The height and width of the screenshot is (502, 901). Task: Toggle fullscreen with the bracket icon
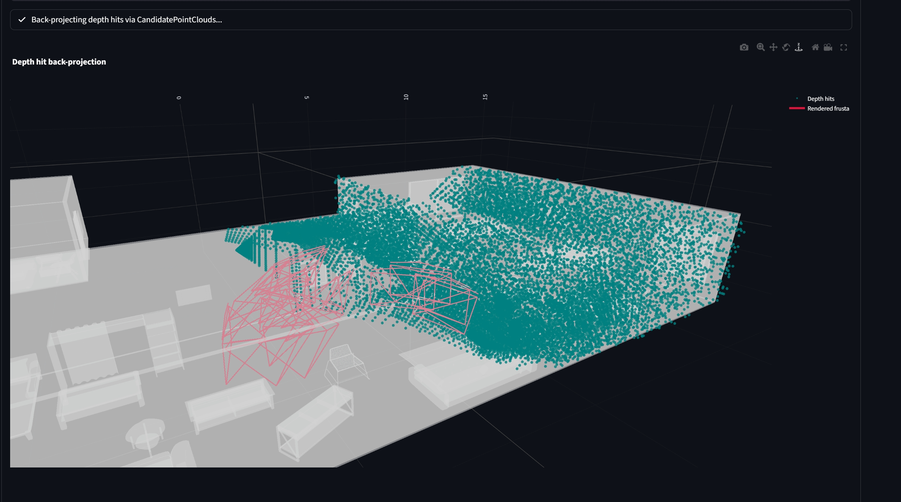844,47
